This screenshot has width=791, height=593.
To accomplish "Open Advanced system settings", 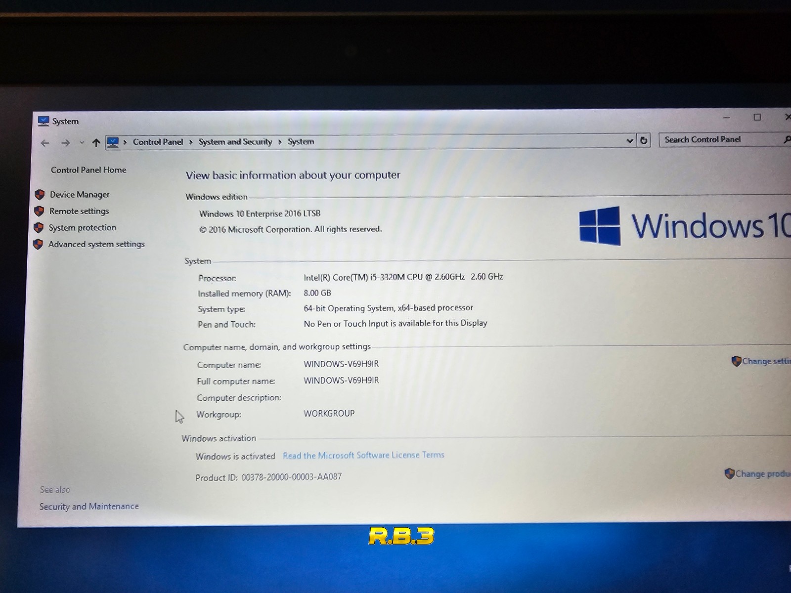I will click(96, 244).
